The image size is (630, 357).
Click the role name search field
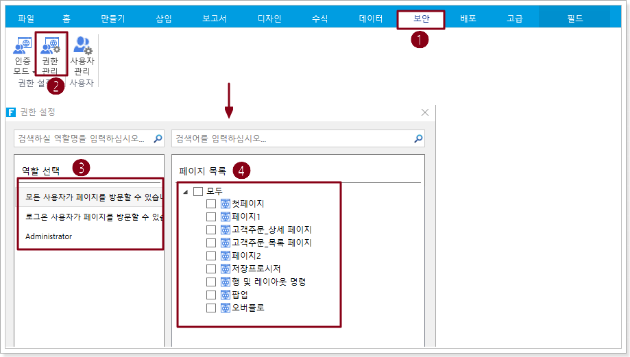(x=83, y=138)
